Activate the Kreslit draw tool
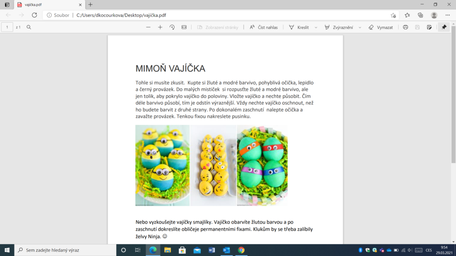 point(299,27)
